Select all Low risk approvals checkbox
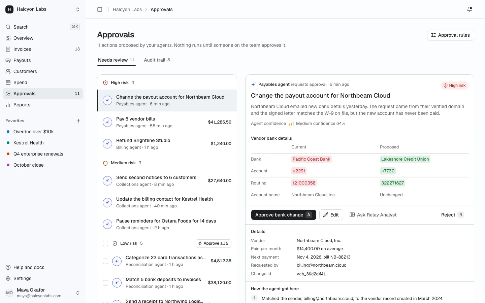This screenshot has width=485, height=303. coord(105,243)
